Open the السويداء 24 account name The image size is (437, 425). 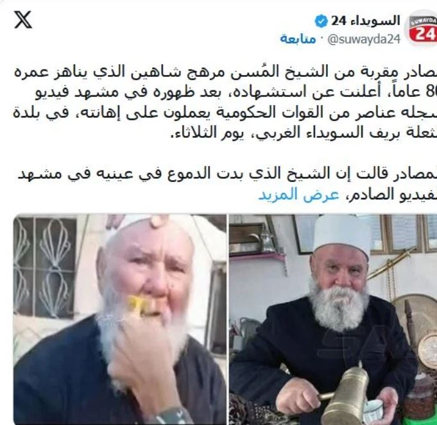pyautogui.click(x=365, y=21)
